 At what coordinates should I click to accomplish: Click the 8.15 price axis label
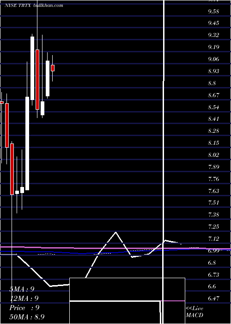click(213, 143)
